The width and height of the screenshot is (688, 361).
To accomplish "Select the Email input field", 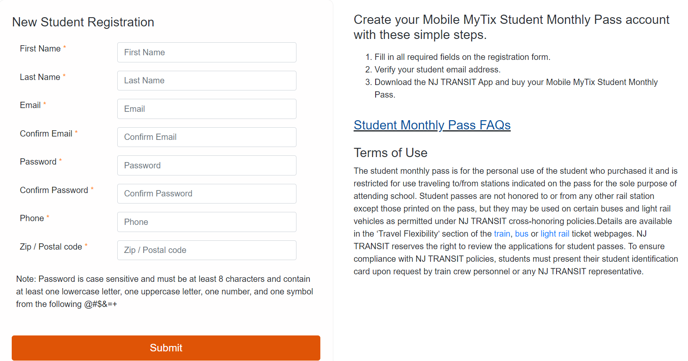I will click(x=206, y=109).
